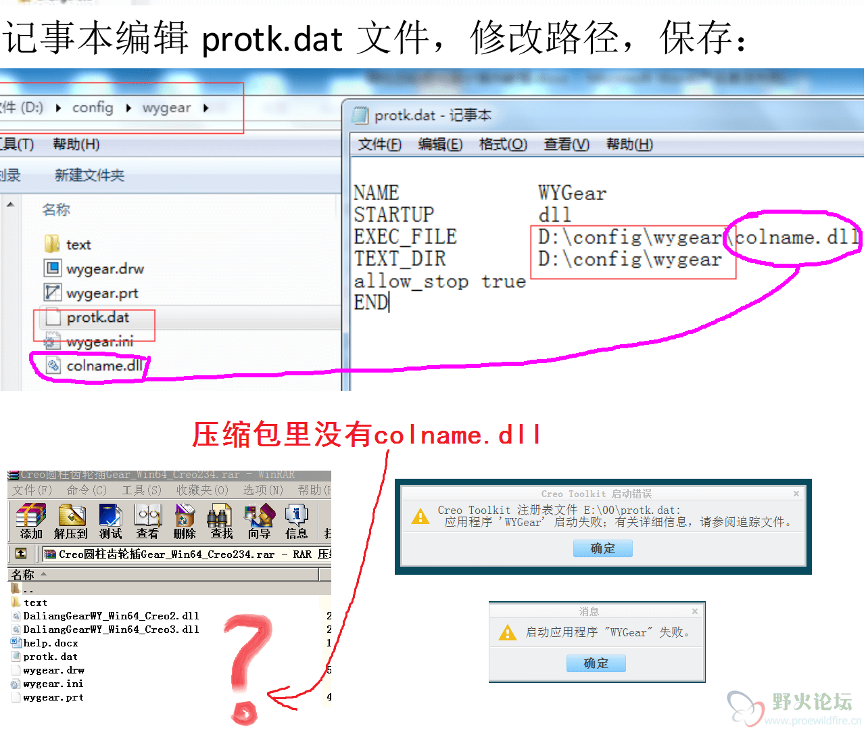Click the WinRAR 删除 (Delete) icon

[x=185, y=521]
